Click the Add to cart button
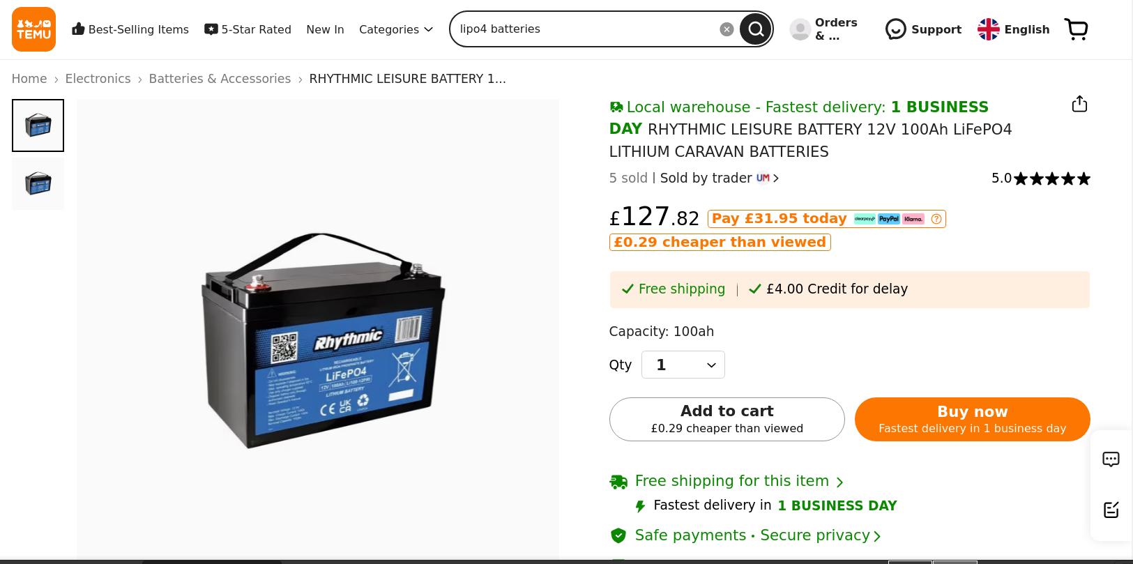The height and width of the screenshot is (564, 1133). (x=727, y=419)
